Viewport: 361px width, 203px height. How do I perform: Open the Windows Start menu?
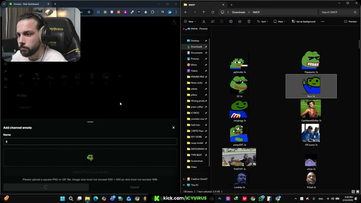click(x=63, y=198)
